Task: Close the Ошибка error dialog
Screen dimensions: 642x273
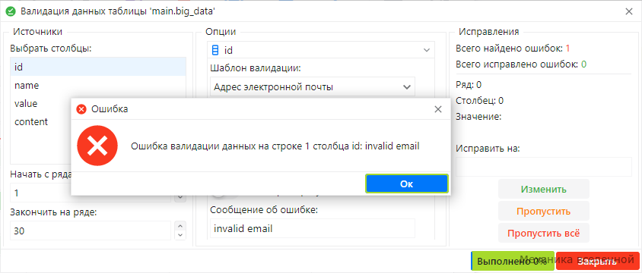Action: point(438,109)
